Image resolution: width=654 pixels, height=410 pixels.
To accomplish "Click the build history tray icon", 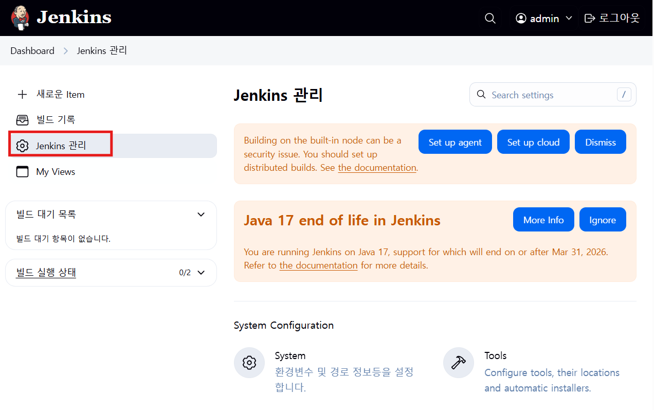I will click(x=22, y=120).
